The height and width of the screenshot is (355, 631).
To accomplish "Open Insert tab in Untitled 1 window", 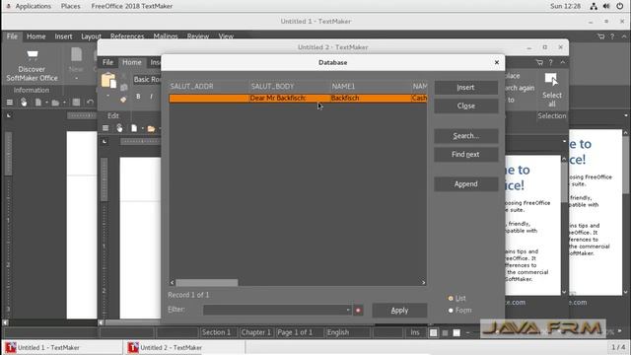I will pos(63,36).
